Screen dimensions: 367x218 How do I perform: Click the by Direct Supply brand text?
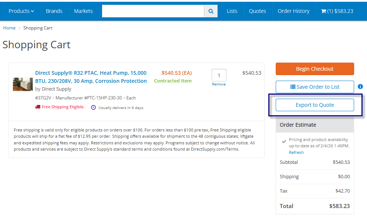coord(53,89)
